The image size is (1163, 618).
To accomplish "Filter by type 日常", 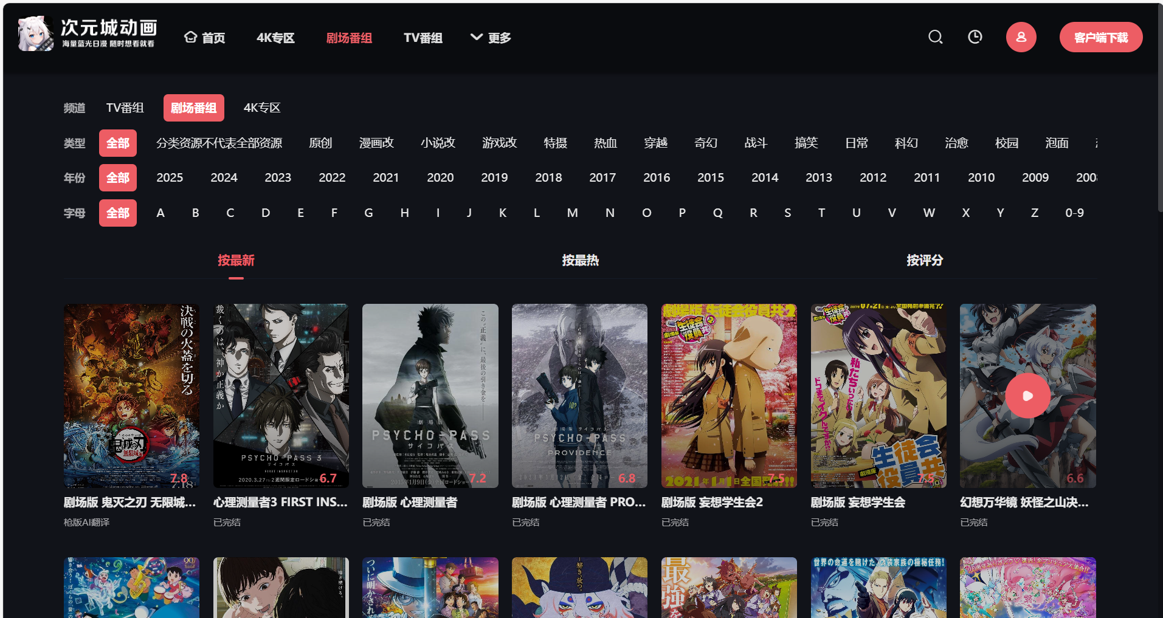I will tap(857, 143).
